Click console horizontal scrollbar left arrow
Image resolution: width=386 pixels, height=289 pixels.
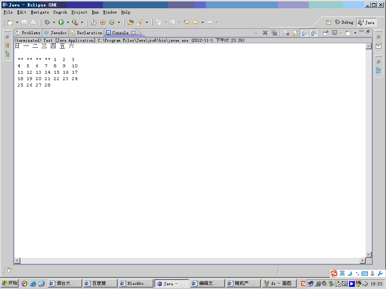(17, 260)
